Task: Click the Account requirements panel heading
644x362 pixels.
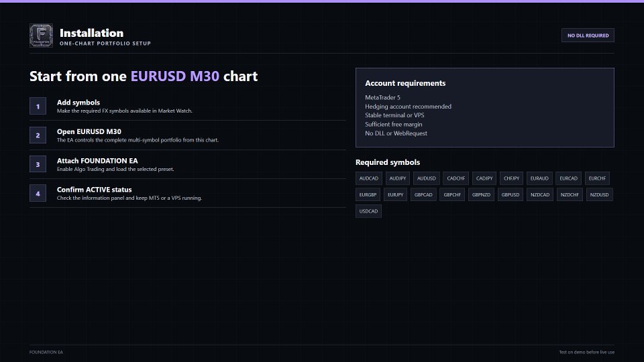Action: (405, 83)
